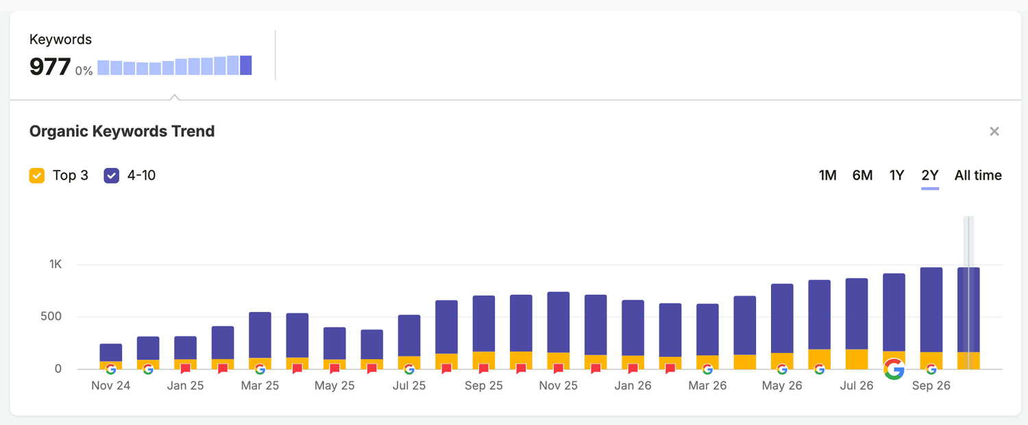1028x425 pixels.
Task: Click the purple bar above Nov 25
Action: [x=558, y=322]
